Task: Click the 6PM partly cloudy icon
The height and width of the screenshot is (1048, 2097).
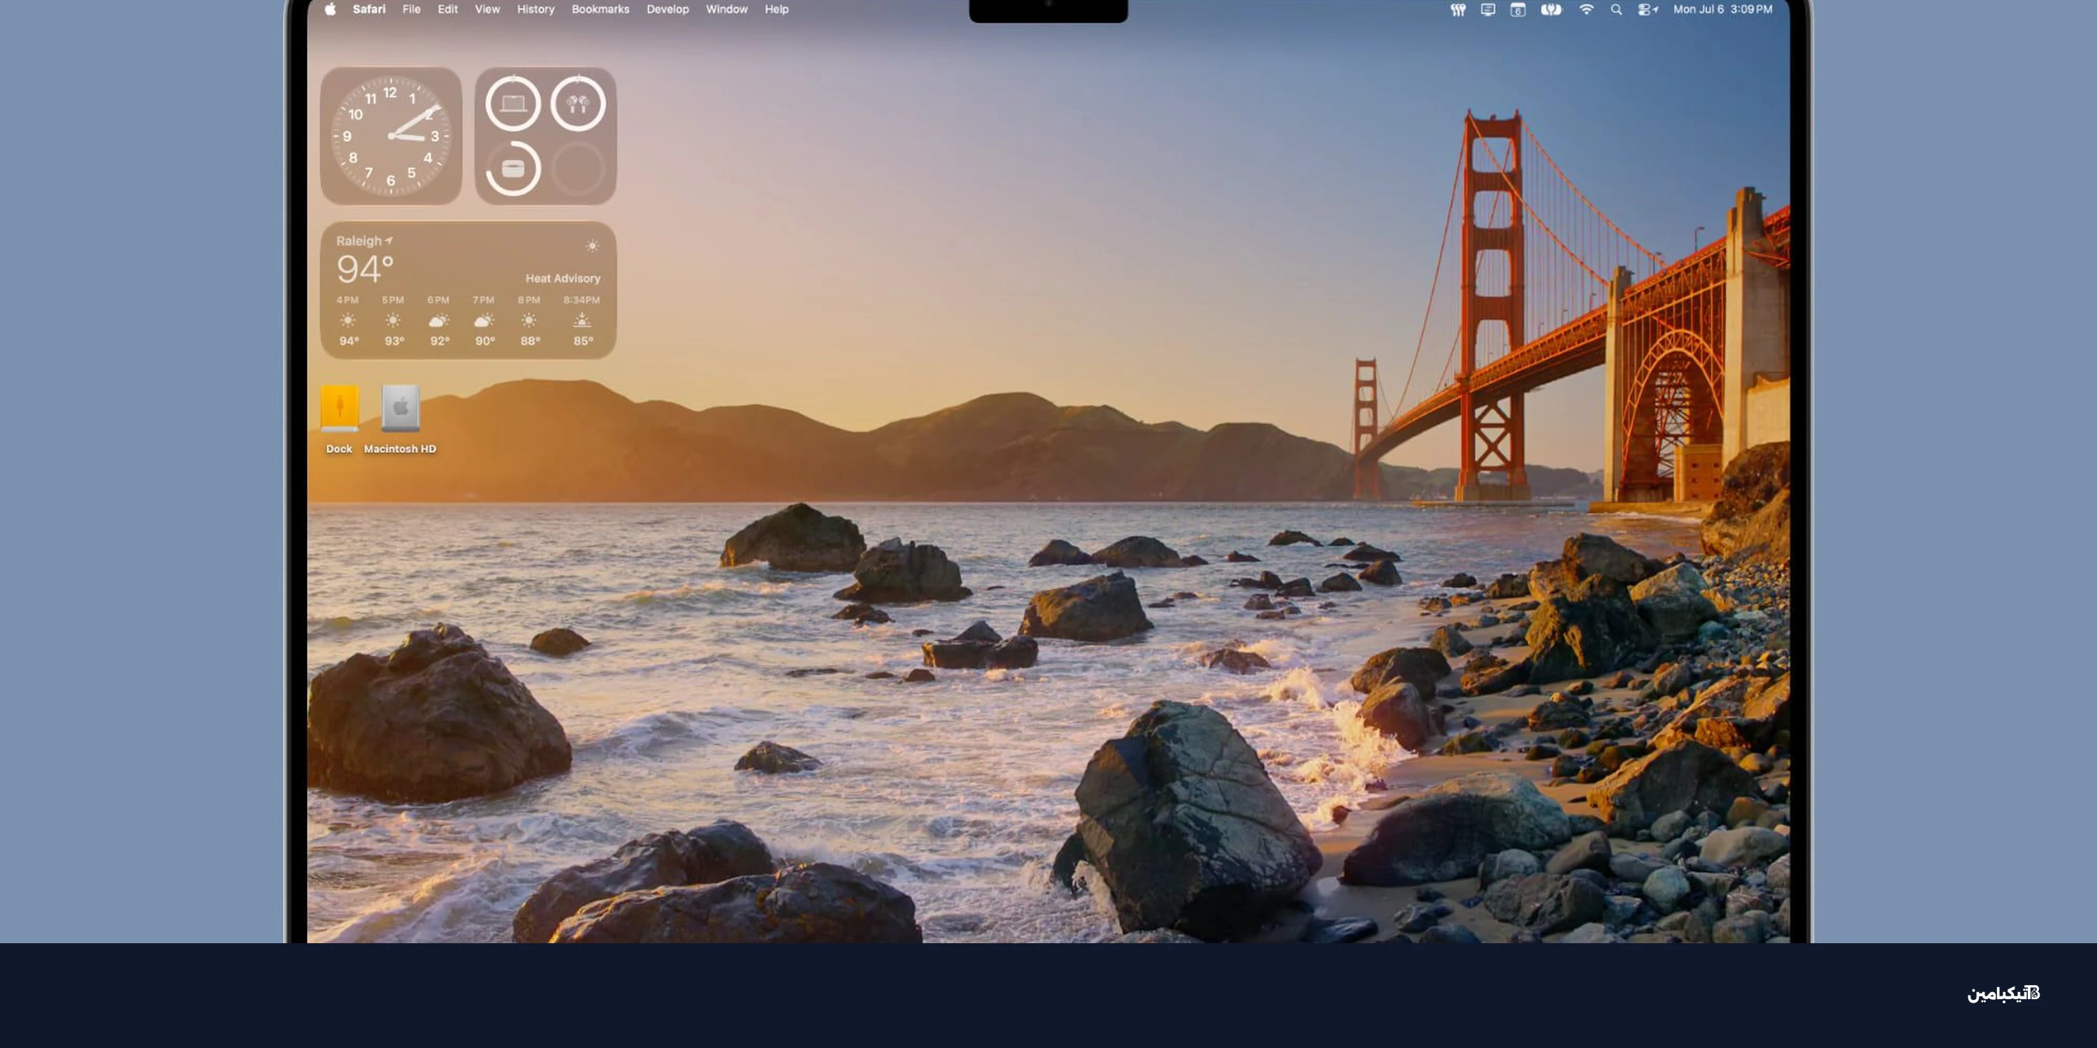Action: [x=438, y=321]
